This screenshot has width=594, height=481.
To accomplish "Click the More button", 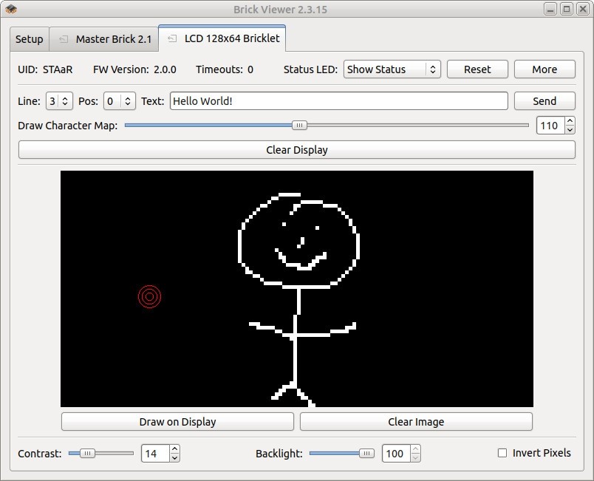I will 544,69.
